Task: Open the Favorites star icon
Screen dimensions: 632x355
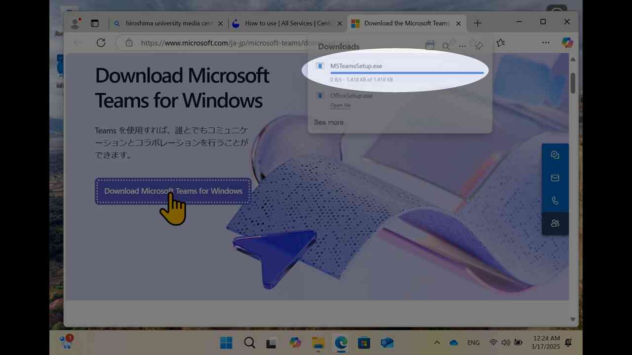Action: tap(501, 43)
